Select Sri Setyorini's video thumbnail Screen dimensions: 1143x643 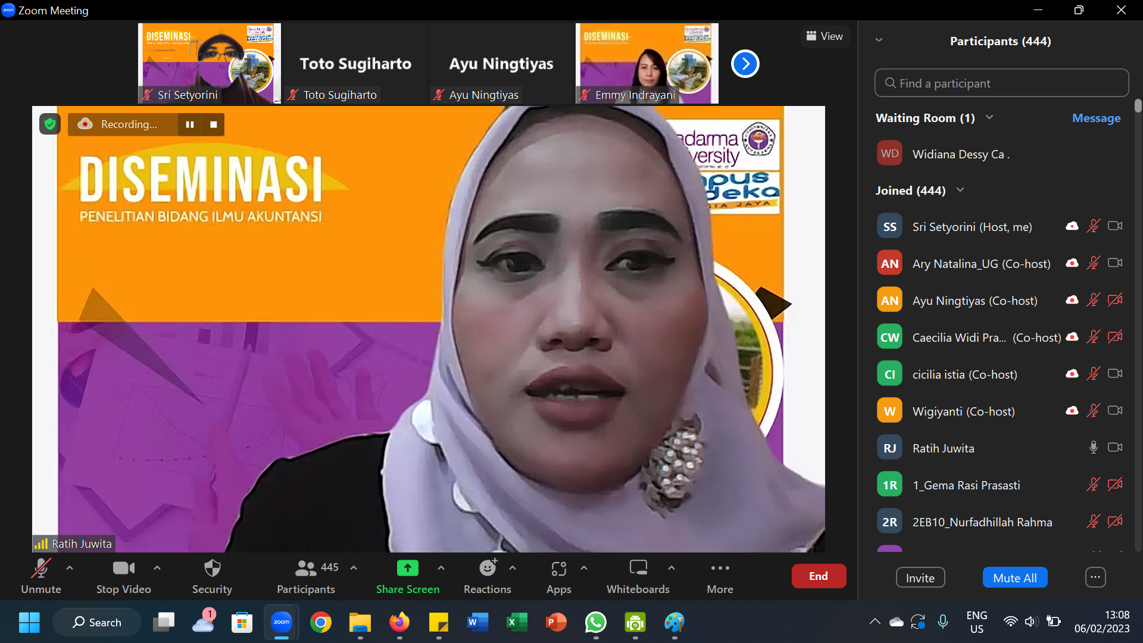210,63
